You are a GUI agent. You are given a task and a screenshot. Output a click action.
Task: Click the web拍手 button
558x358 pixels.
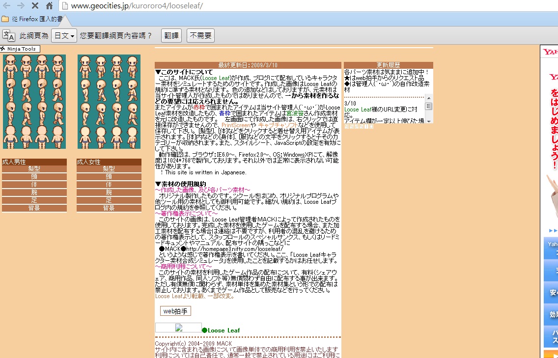tap(175, 311)
